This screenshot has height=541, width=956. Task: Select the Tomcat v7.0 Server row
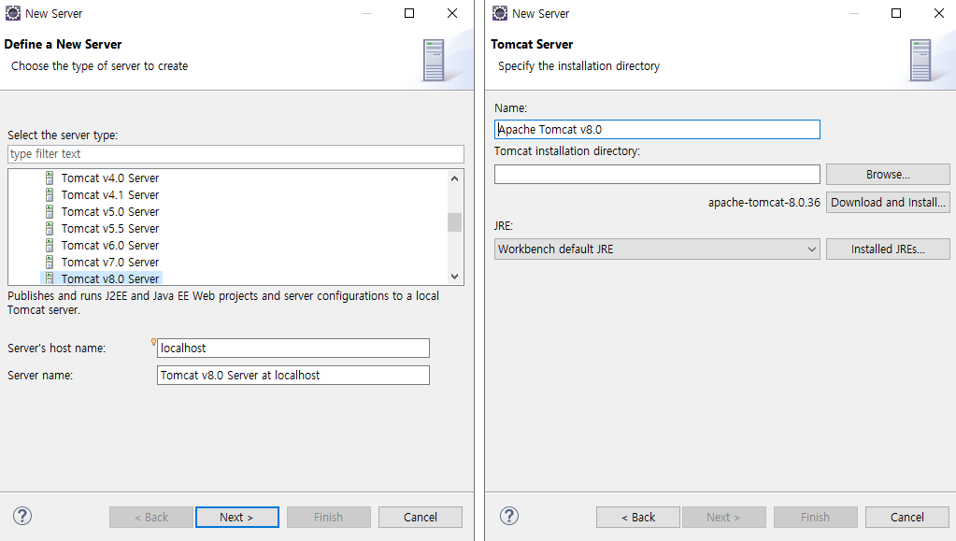(109, 263)
